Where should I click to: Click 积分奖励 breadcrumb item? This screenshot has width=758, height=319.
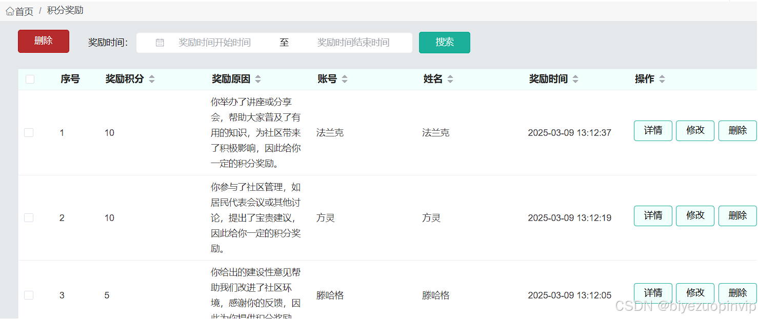[x=65, y=10]
